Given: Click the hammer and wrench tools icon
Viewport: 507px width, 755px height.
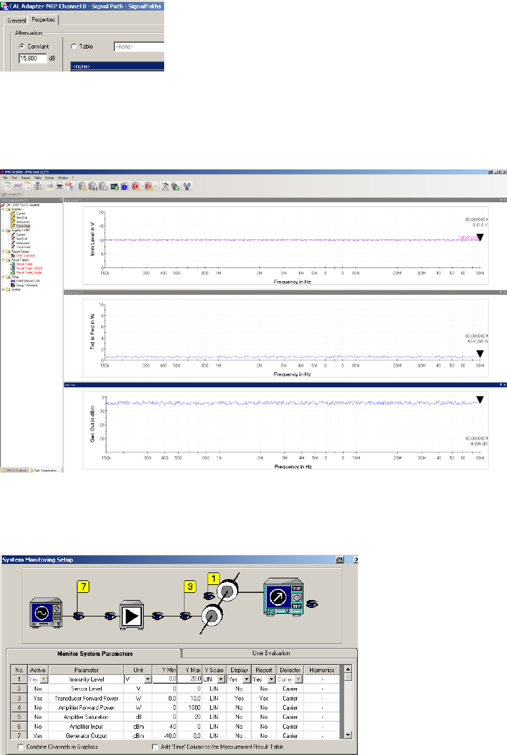Looking at the screenshot, I should (165, 186).
